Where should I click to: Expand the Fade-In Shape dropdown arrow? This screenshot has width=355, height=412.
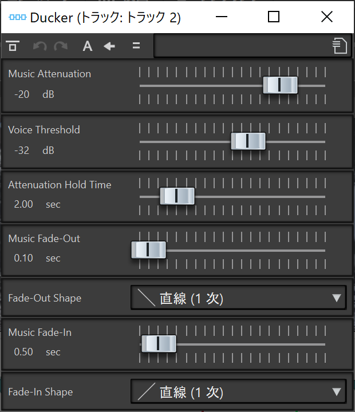[x=337, y=392]
